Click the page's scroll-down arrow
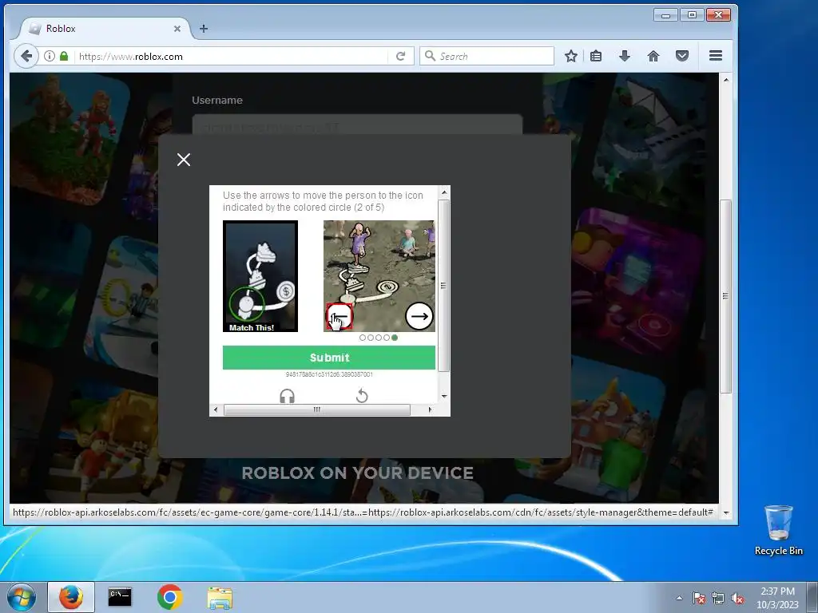818x613 pixels. [725, 512]
